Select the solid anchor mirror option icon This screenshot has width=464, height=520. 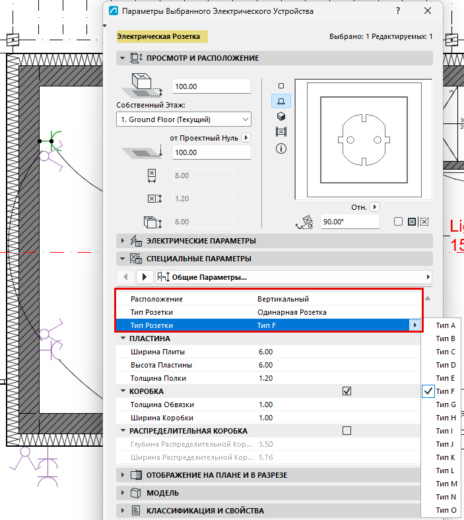pyautogui.click(x=412, y=222)
